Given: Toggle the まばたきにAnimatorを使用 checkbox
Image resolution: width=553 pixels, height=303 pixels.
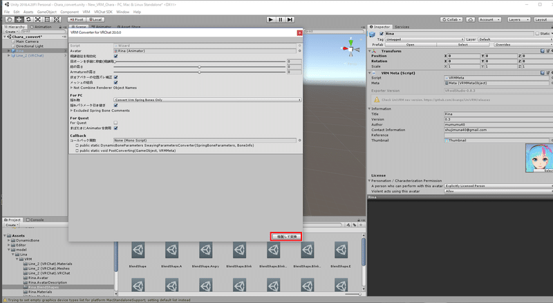Looking at the screenshot, I should tap(115, 128).
